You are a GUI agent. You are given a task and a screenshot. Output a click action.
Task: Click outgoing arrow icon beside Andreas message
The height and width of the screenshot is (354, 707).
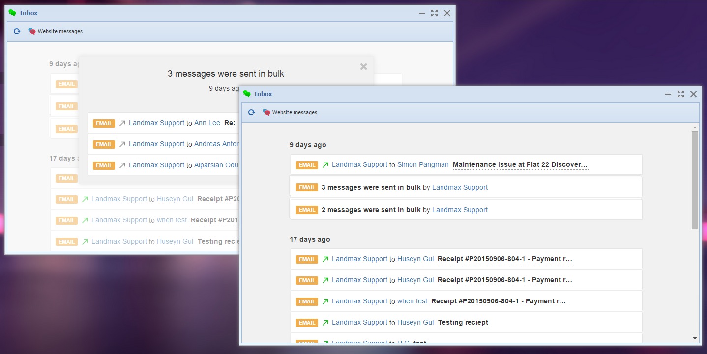122,144
